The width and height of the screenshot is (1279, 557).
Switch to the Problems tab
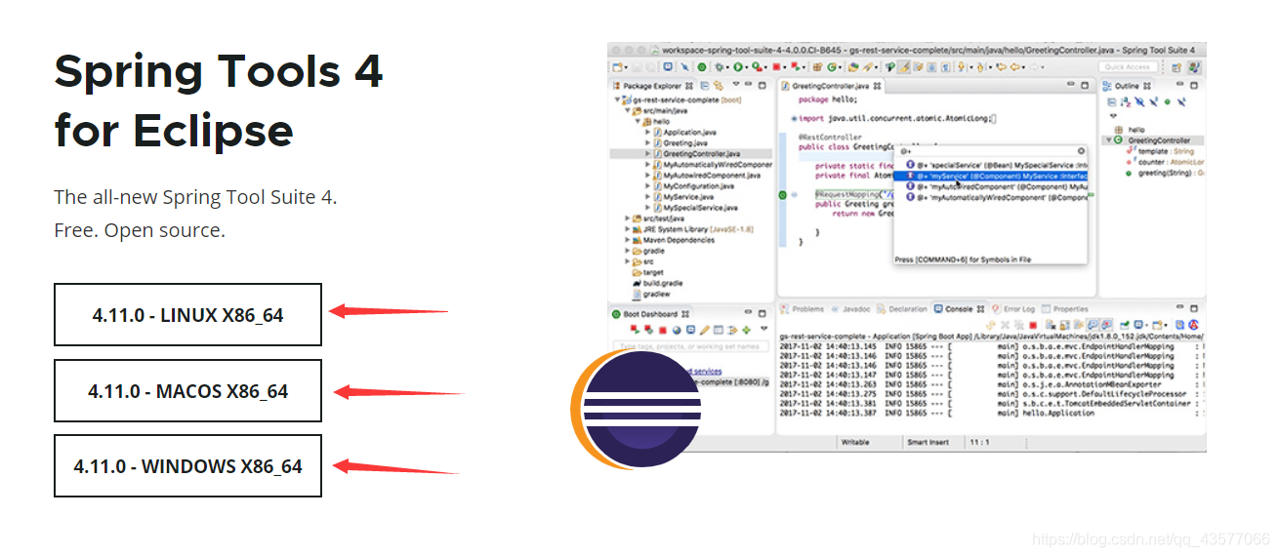tap(803, 309)
